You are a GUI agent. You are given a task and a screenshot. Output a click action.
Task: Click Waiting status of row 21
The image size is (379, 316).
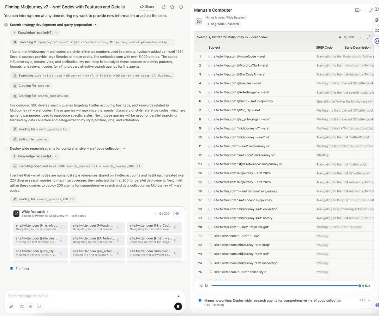pyautogui.click(x=322, y=236)
